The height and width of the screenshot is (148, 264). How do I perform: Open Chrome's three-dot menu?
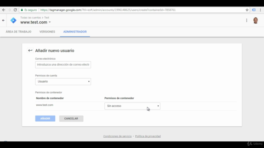click(x=260, y=10)
